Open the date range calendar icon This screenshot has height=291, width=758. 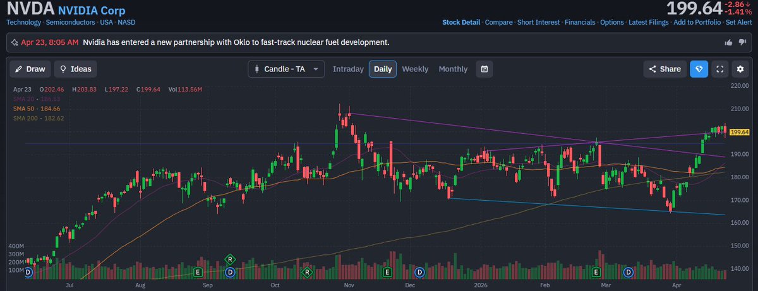coord(484,69)
